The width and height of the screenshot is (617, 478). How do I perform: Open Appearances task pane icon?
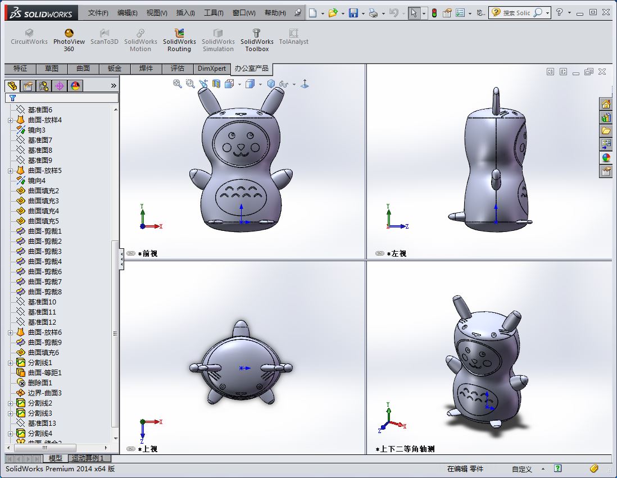point(606,158)
